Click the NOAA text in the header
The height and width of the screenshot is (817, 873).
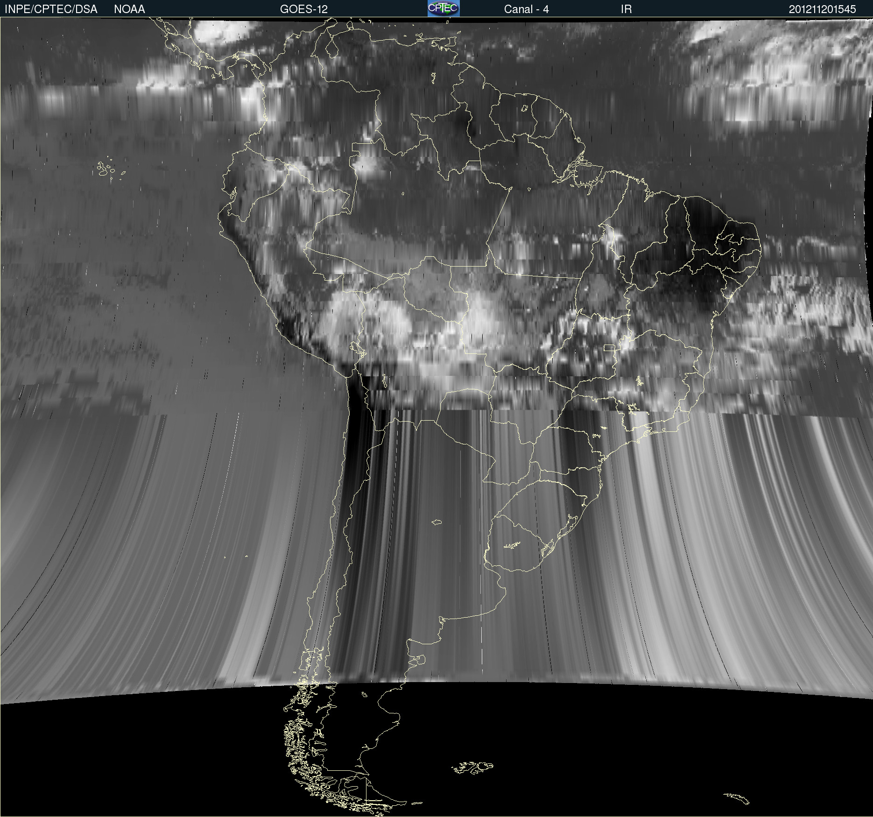pyautogui.click(x=129, y=9)
